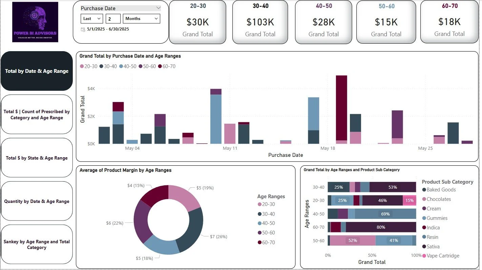This screenshot has width=482, height=270.
Task: Click the $5 (18%) donut segment
Action: coord(162,245)
